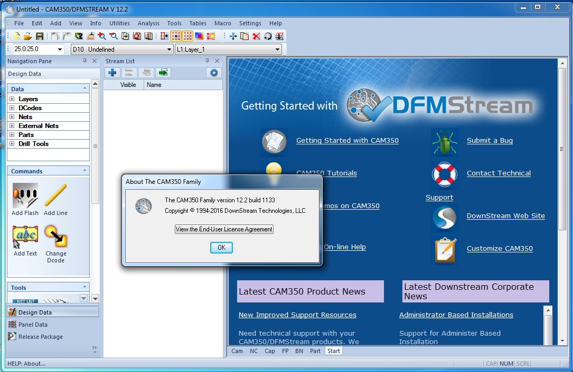The height and width of the screenshot is (372, 573).
Task: Open New Improved Support Resources link
Action: [297, 315]
